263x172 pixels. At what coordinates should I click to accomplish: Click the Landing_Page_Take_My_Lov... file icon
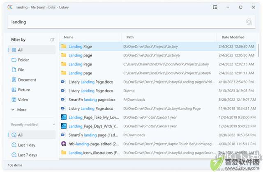point(64,117)
